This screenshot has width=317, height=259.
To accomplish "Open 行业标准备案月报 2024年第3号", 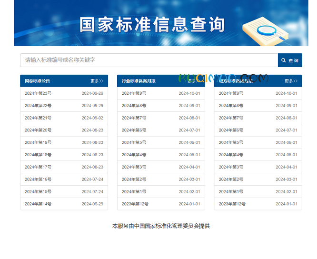I will [x=134, y=167].
